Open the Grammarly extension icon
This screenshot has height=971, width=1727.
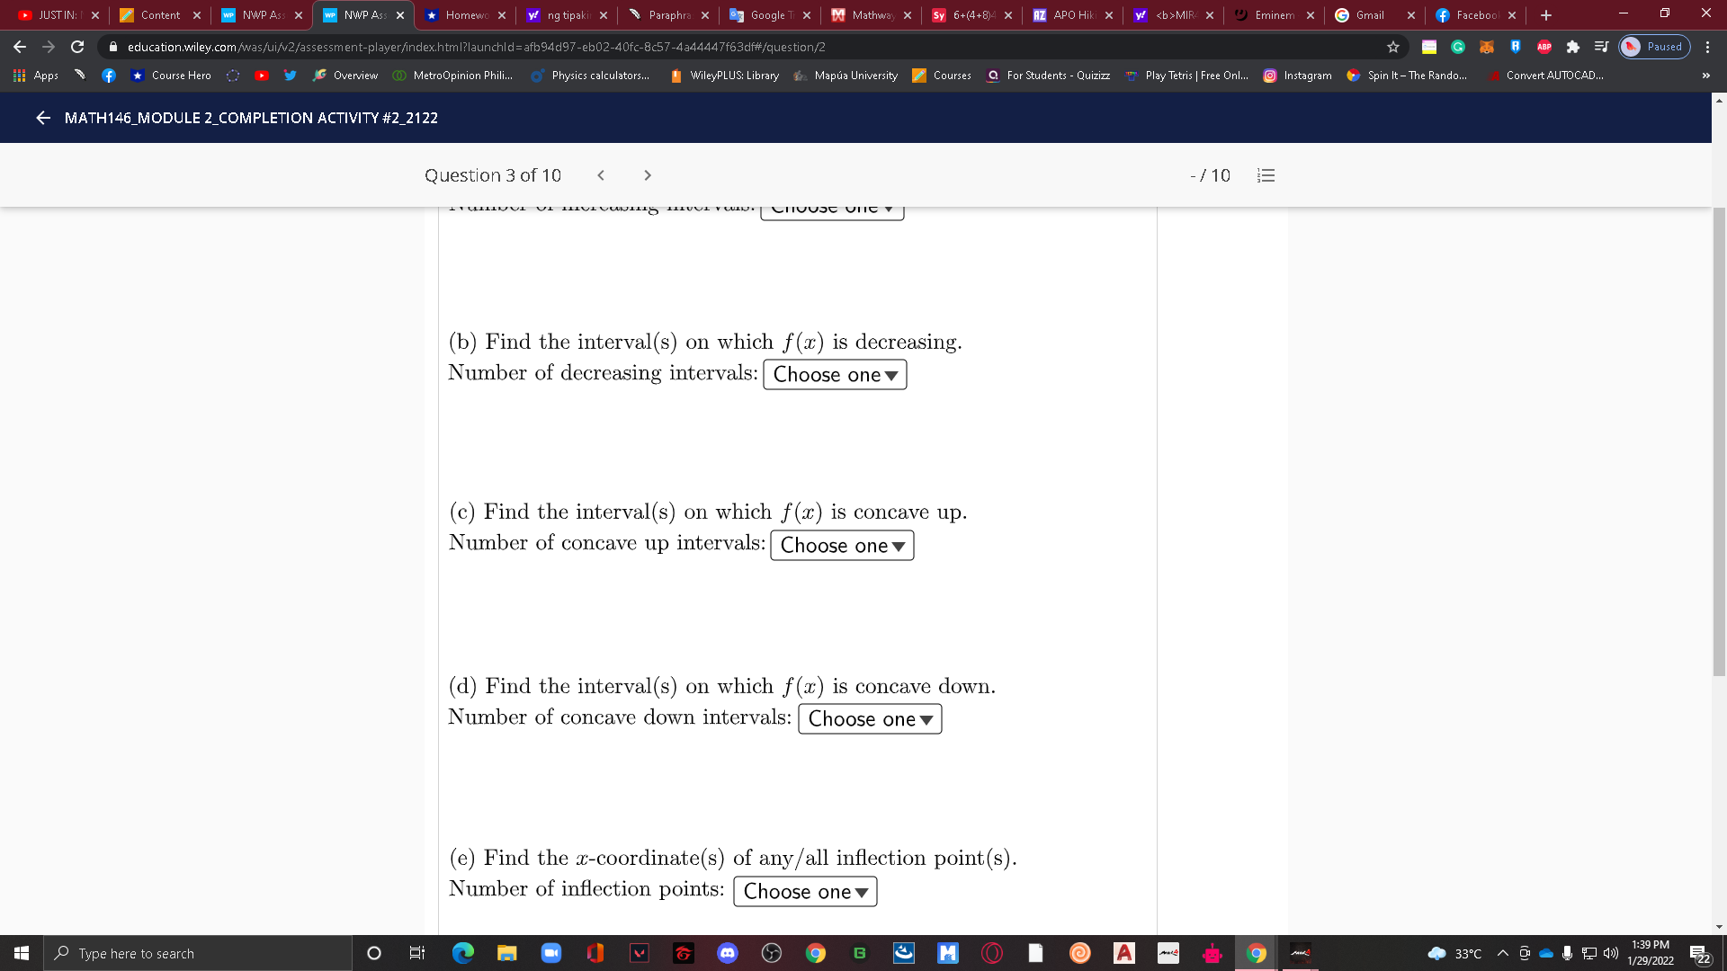click(1458, 47)
